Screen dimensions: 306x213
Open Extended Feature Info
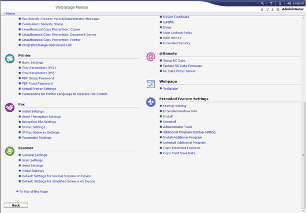click(x=180, y=111)
